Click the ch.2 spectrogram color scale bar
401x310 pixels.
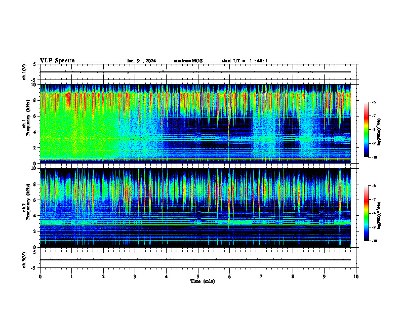pos(366,213)
